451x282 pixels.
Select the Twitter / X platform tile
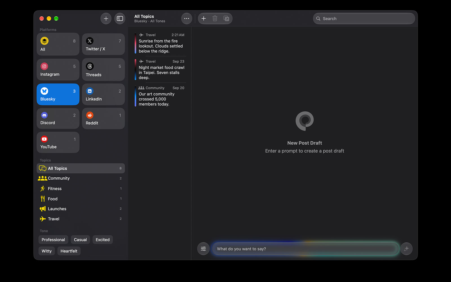tap(103, 44)
